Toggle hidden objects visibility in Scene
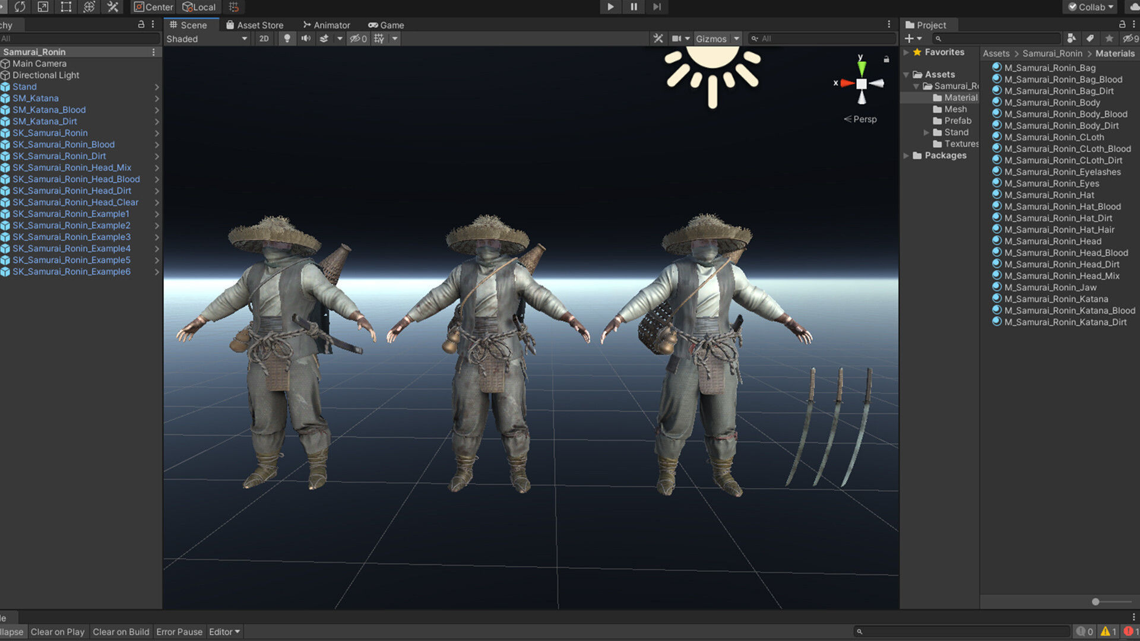Screen dimensions: 1140x641 coord(358,39)
